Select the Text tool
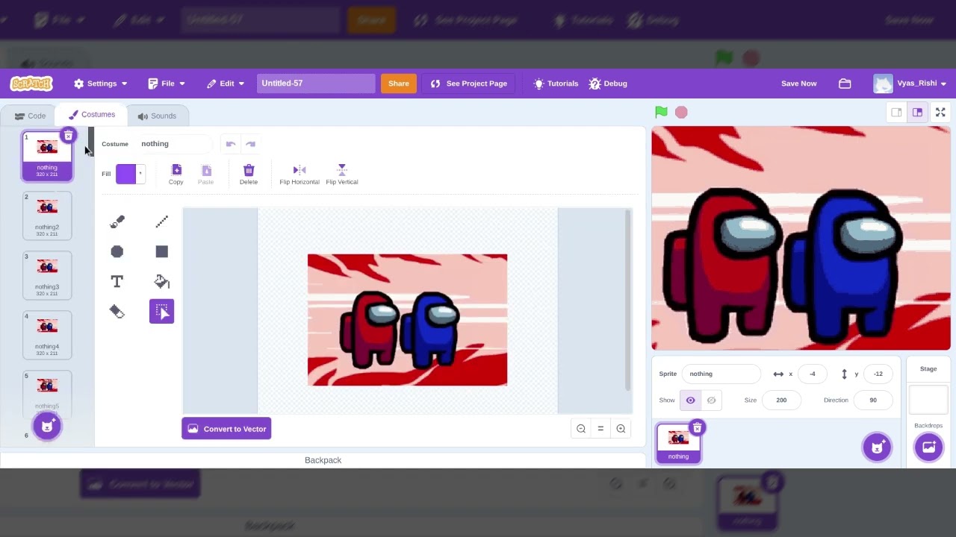Screen dimensions: 956x537 click(x=117, y=281)
